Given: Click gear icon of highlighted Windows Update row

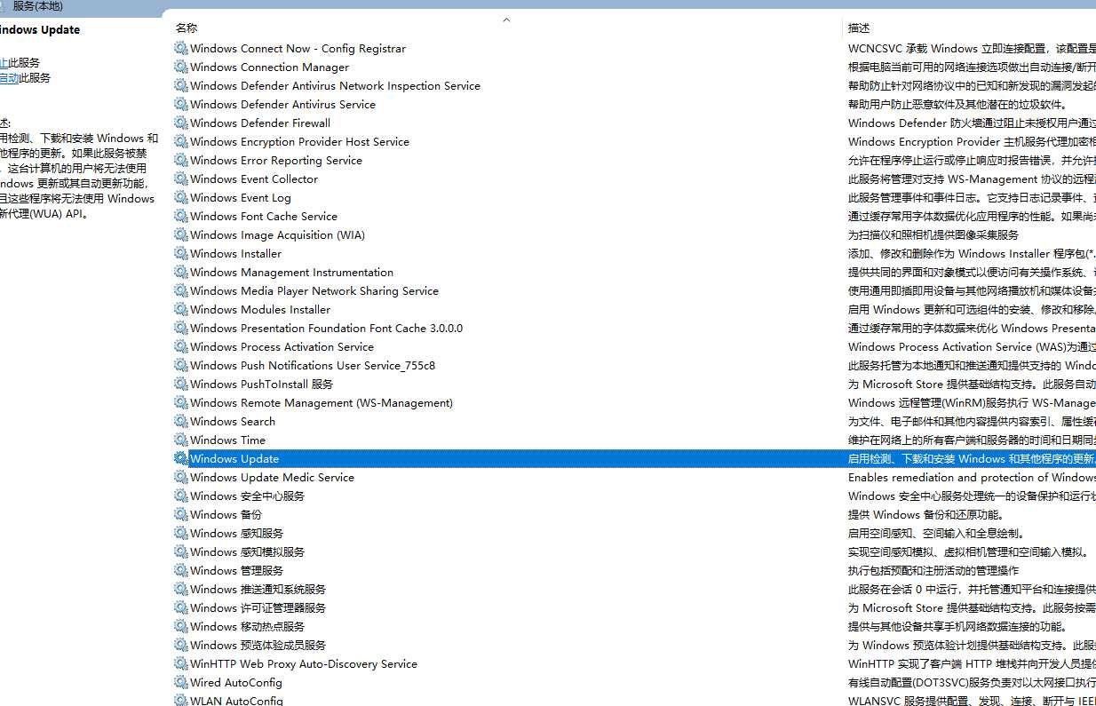Looking at the screenshot, I should [x=181, y=459].
